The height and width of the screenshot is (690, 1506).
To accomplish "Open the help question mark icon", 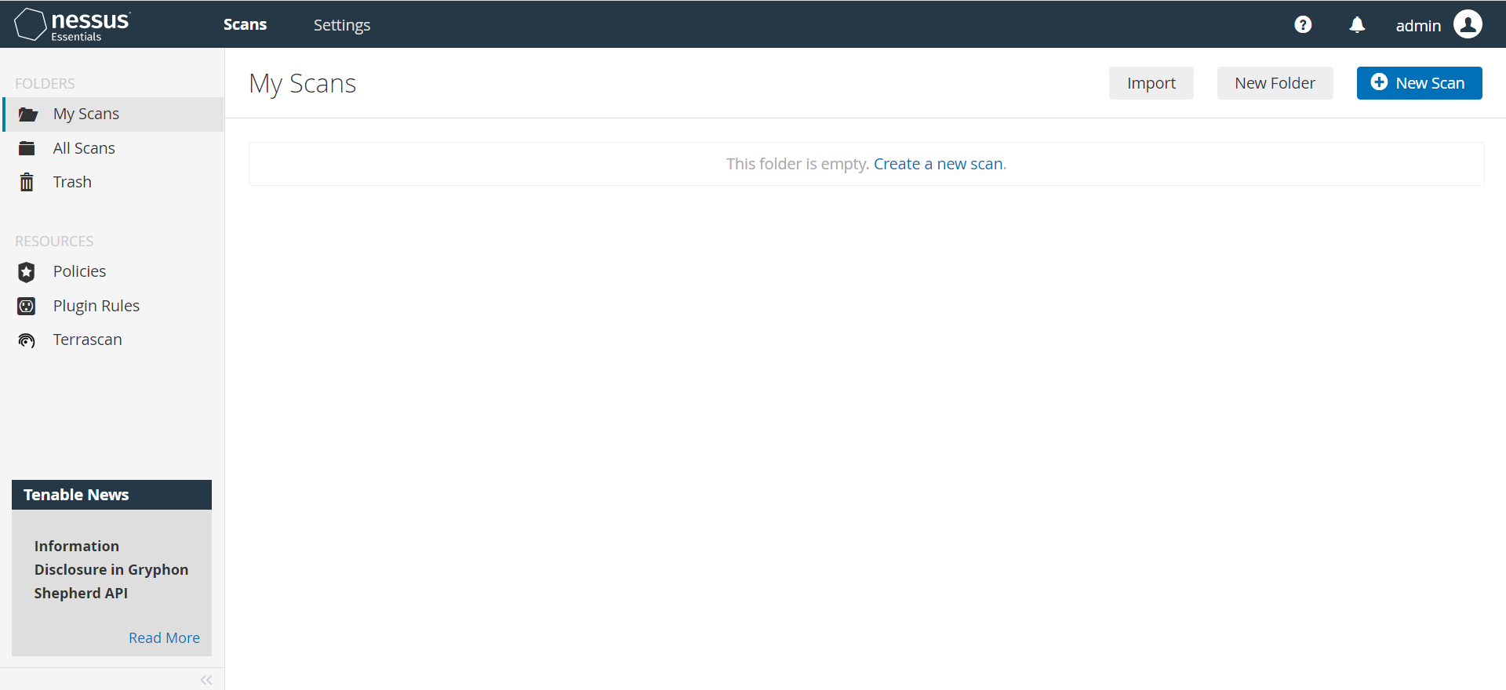I will [x=1303, y=24].
